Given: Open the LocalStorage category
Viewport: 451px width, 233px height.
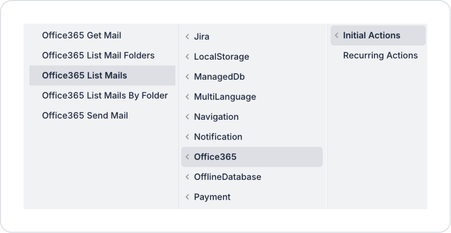Looking at the screenshot, I should pyautogui.click(x=252, y=57).
